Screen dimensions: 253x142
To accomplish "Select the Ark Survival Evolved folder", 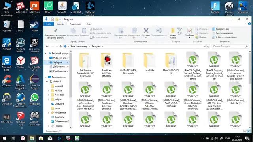I will coord(85,65).
